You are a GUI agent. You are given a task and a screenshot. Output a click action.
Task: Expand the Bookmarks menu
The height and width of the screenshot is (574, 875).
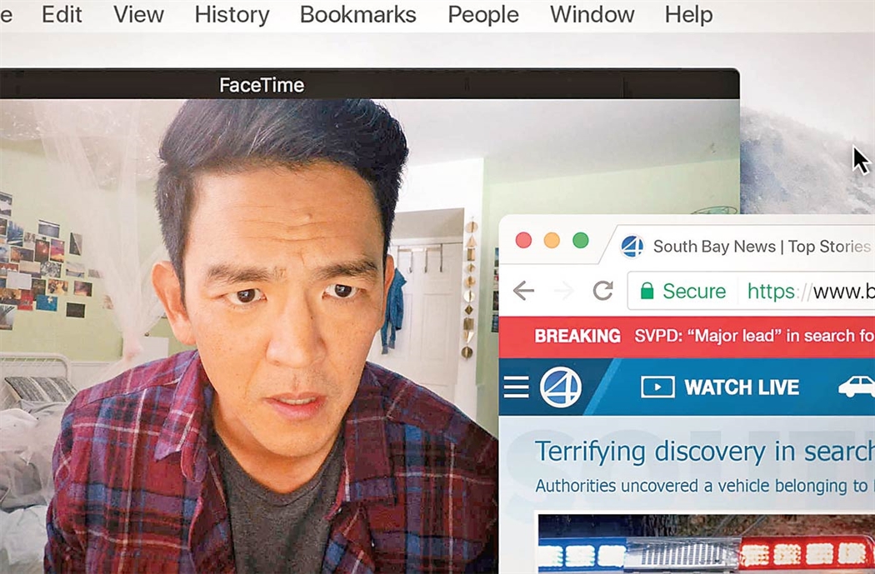357,15
